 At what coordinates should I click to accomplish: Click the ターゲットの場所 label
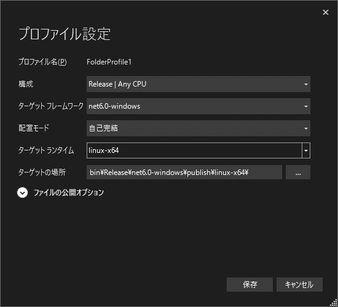[x=42, y=173]
